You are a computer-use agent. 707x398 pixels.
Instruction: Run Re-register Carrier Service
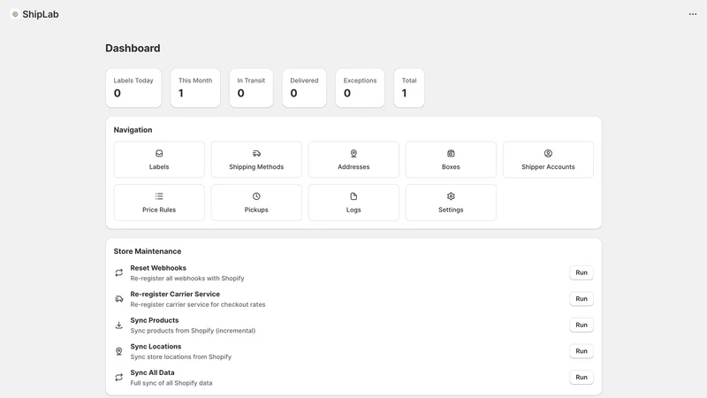[582, 299]
